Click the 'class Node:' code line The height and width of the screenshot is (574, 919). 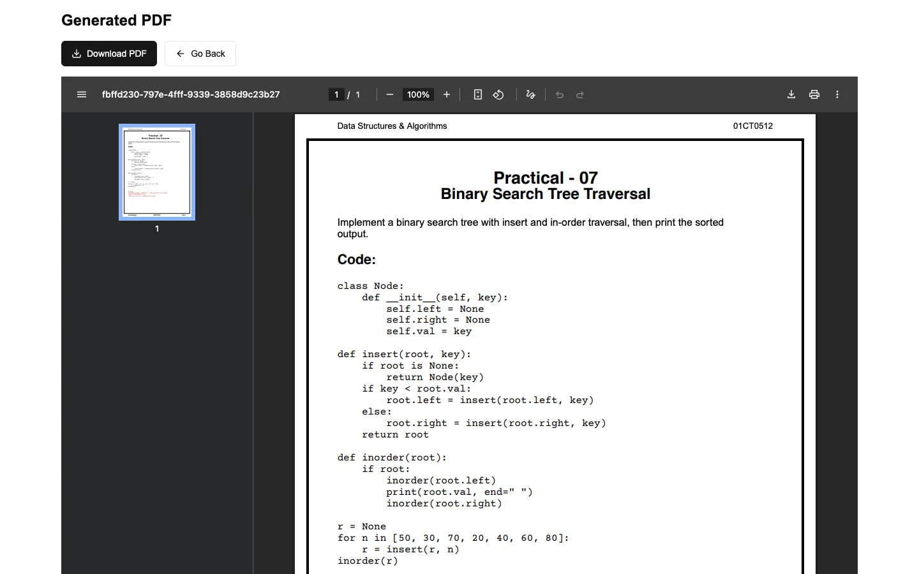pos(370,286)
